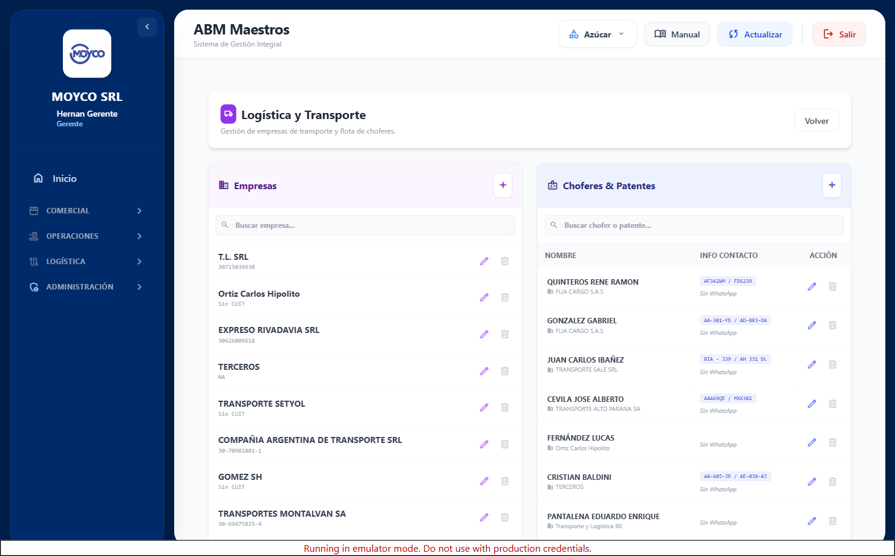Click the AA469QE / MXX302 plate badge
The width and height of the screenshot is (895, 556).
pos(728,398)
